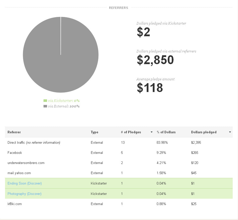Click the Average pledge amount label
Viewport: 238px width, 220px height.
pos(156,79)
